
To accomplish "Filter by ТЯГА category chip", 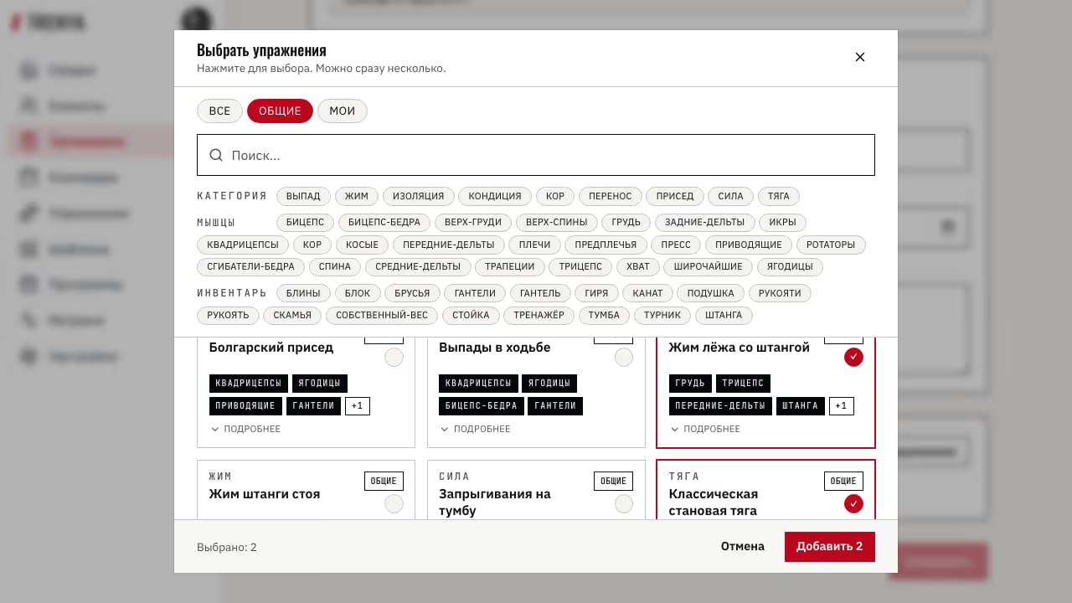I will tap(779, 196).
